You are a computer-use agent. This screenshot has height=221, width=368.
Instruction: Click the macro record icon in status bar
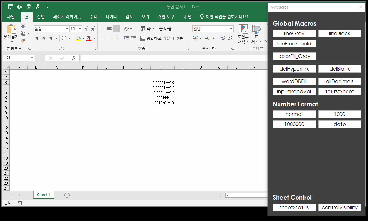[x=20, y=203]
